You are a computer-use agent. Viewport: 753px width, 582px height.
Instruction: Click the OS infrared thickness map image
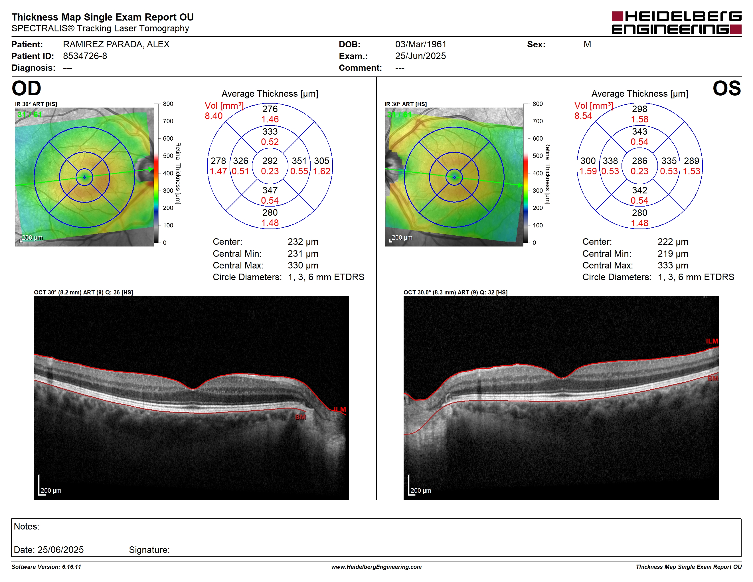coord(454,177)
